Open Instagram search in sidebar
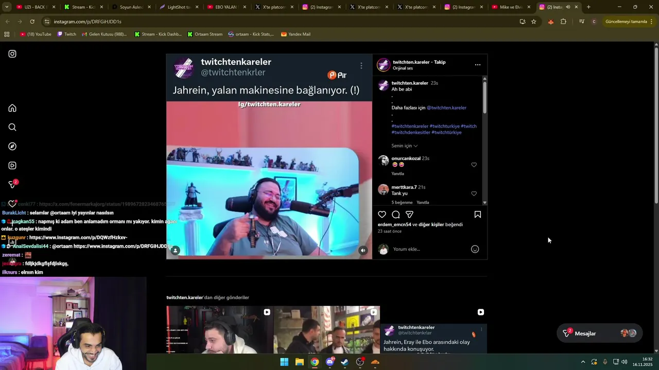Image resolution: width=659 pixels, height=370 pixels. click(x=12, y=127)
